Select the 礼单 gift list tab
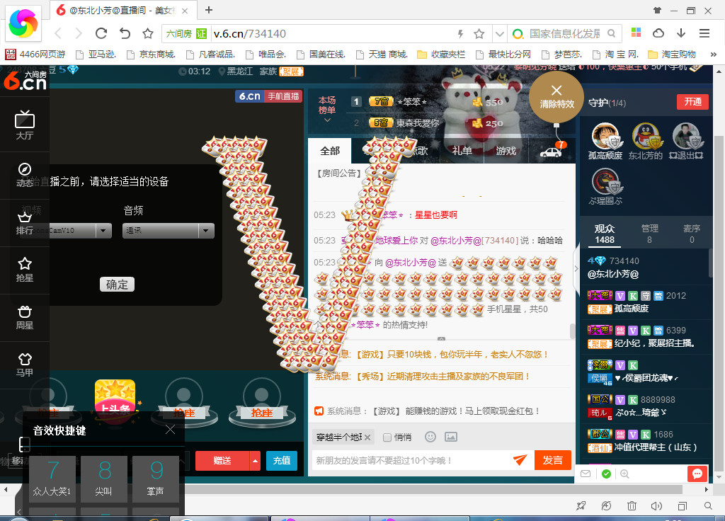The image size is (725, 521). 462,151
